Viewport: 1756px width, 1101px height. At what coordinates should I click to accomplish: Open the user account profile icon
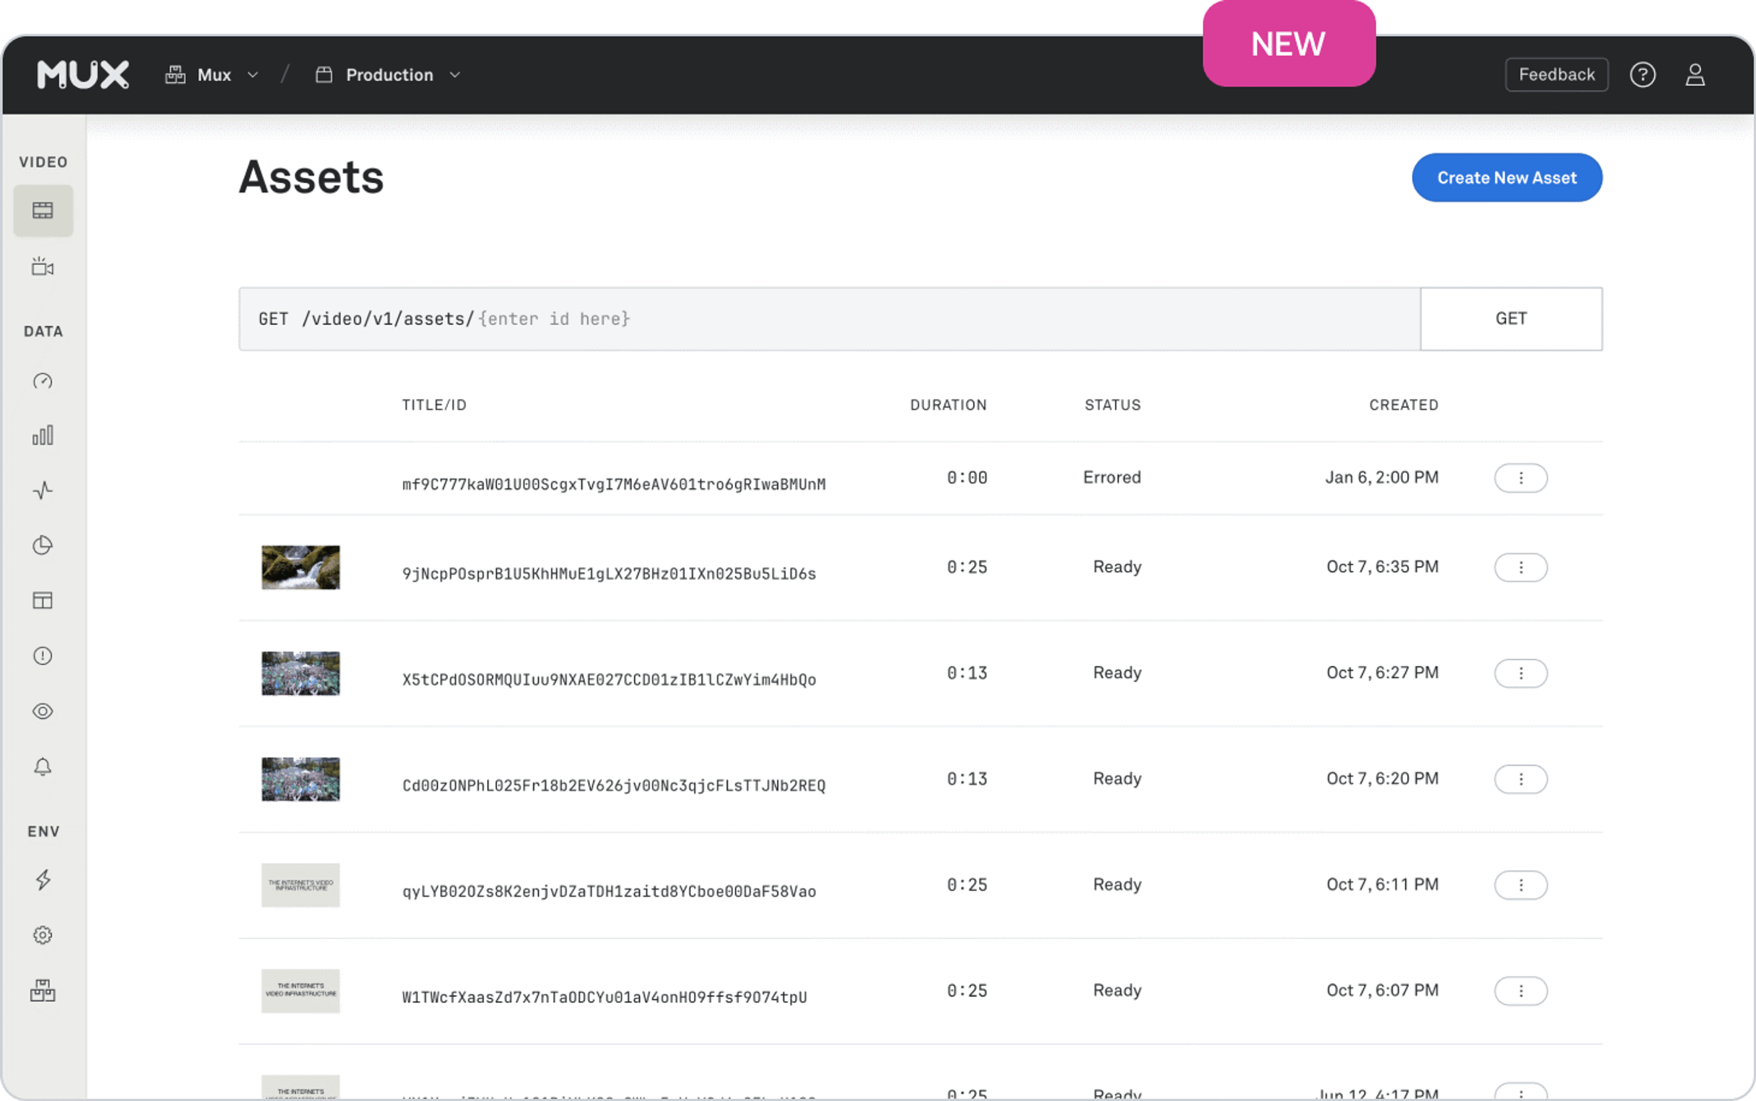pyautogui.click(x=1695, y=75)
